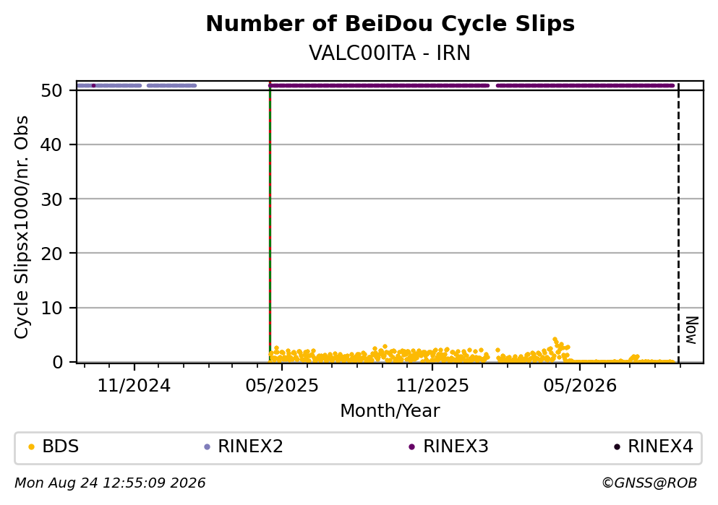
Task: Click the BDS yellow legend marker
Action: click(x=32, y=447)
